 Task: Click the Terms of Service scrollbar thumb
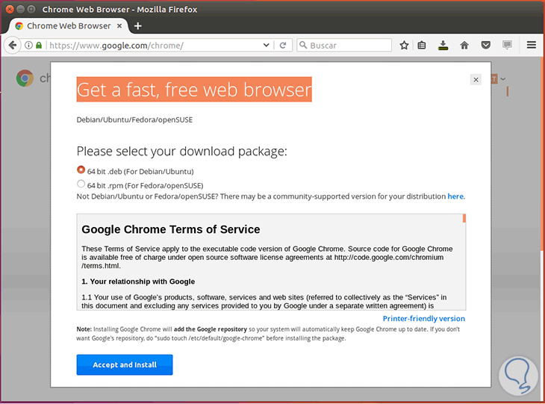[x=464, y=218]
